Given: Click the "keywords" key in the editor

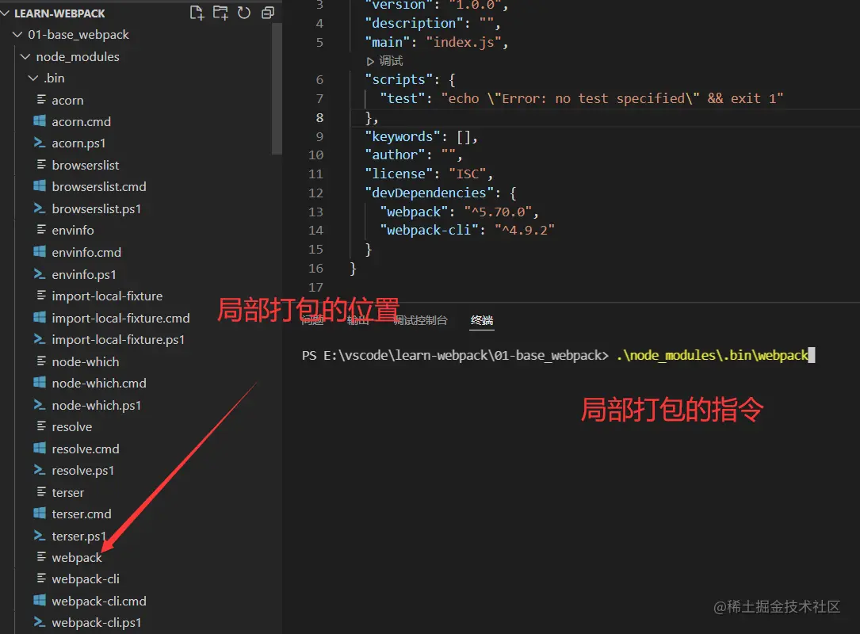Looking at the screenshot, I should coord(403,136).
